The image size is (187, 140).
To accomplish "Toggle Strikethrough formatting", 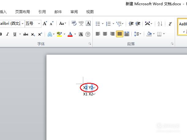I will [26, 34].
